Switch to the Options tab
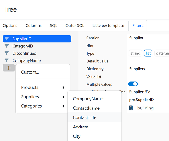169x141 pixels. tap(10, 26)
